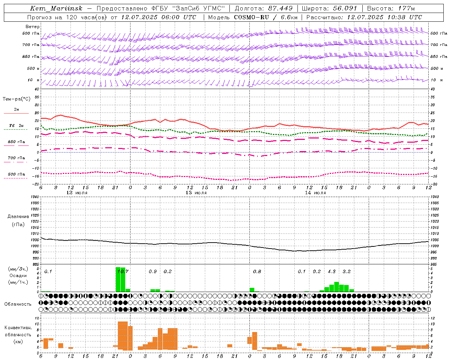Click the tallest green precipitation bar under 10.7
Viewport: 449px width, 359px height.
(x=118, y=279)
